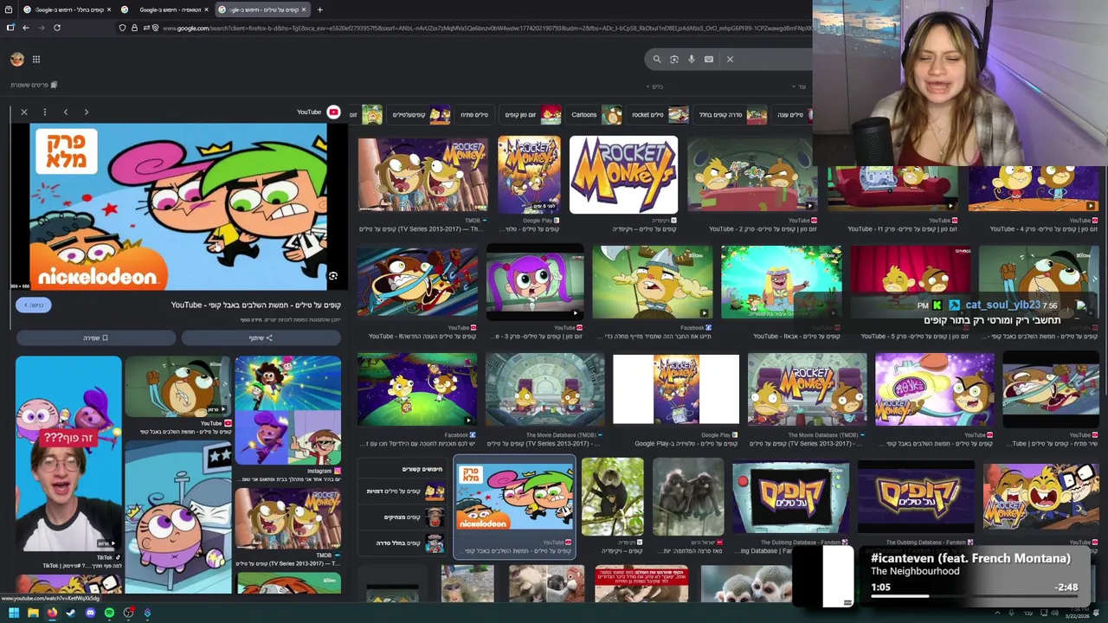Clear the search box with the X icon

(730, 59)
